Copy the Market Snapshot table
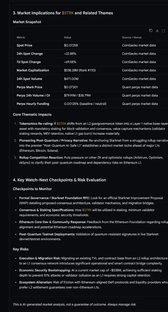 tap(151, 30)
